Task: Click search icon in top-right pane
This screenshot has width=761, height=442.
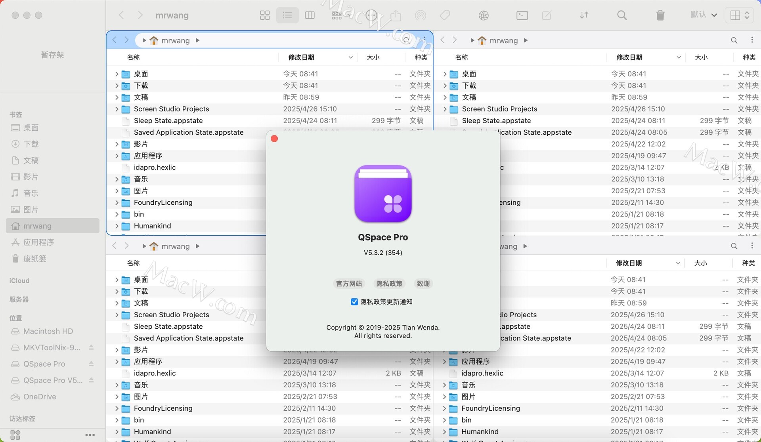Action: click(734, 40)
